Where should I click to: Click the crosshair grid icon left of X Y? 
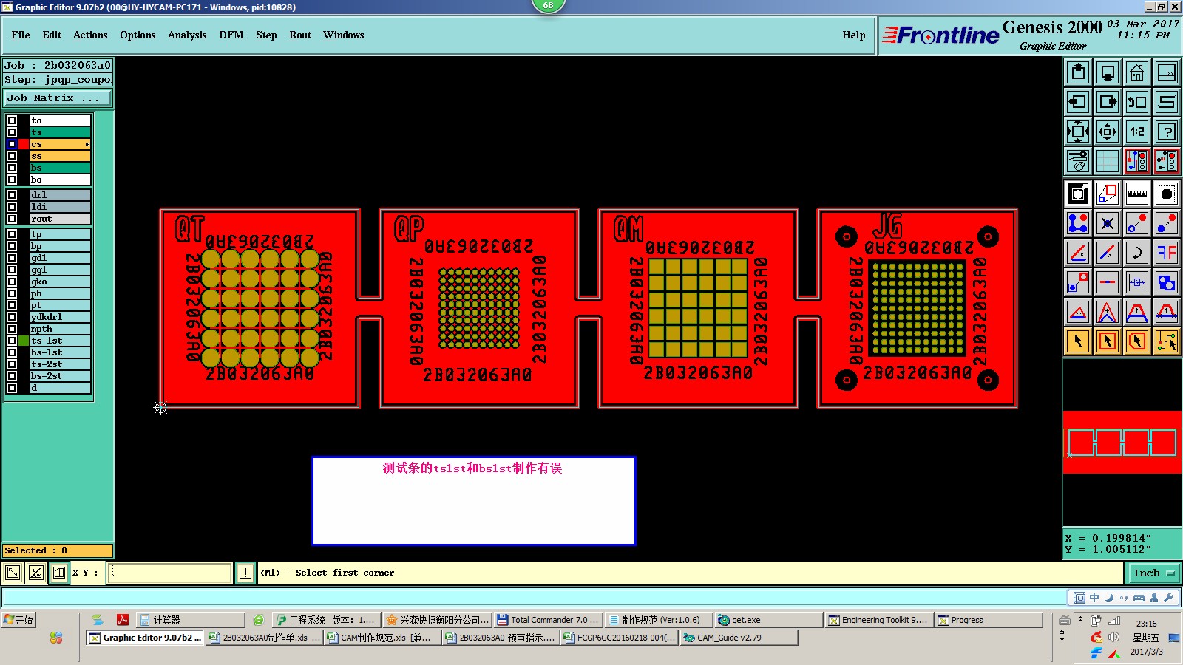click(59, 573)
